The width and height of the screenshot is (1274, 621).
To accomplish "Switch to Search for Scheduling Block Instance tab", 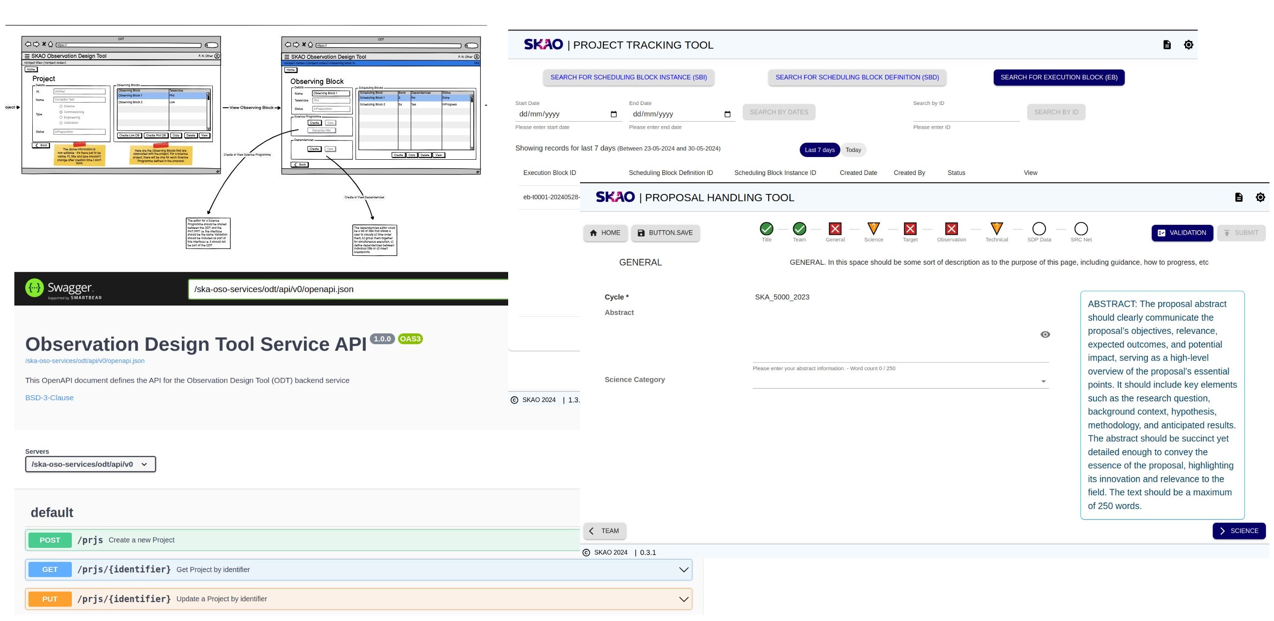I will pos(628,77).
